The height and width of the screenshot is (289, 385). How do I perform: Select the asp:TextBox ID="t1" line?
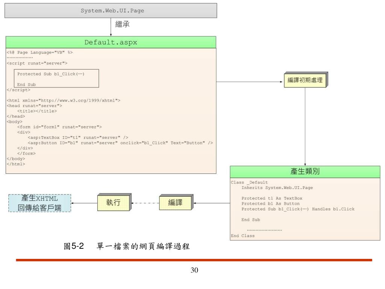78,138
